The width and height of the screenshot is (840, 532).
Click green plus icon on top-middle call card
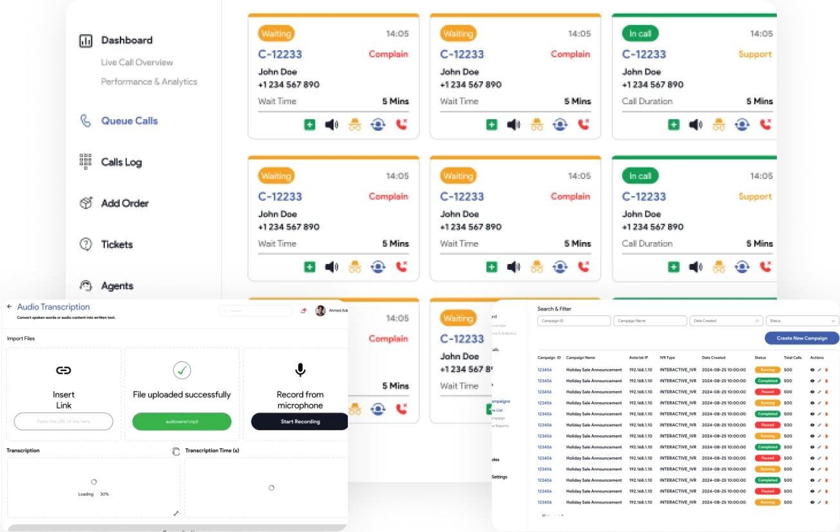point(492,125)
